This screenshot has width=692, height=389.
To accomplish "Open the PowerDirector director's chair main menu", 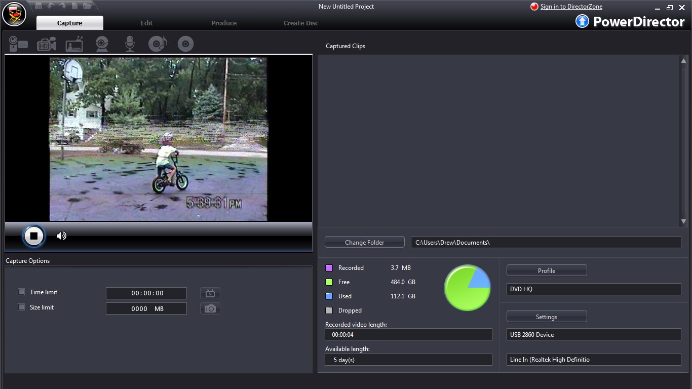I will click(x=14, y=14).
